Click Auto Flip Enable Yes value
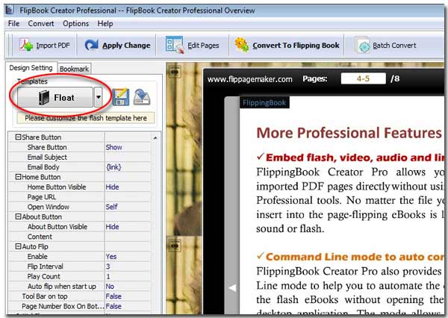The image size is (448, 318). [x=111, y=257]
